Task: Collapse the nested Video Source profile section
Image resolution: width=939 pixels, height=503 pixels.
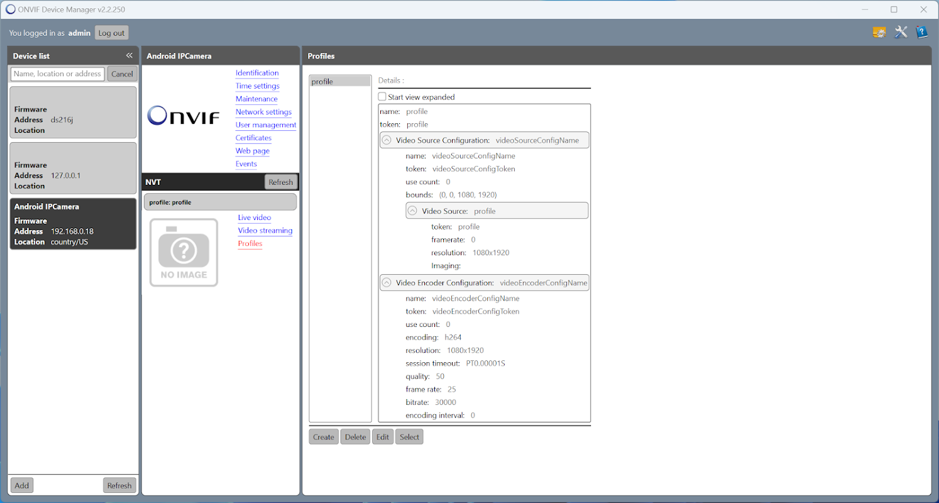Action: tap(413, 211)
